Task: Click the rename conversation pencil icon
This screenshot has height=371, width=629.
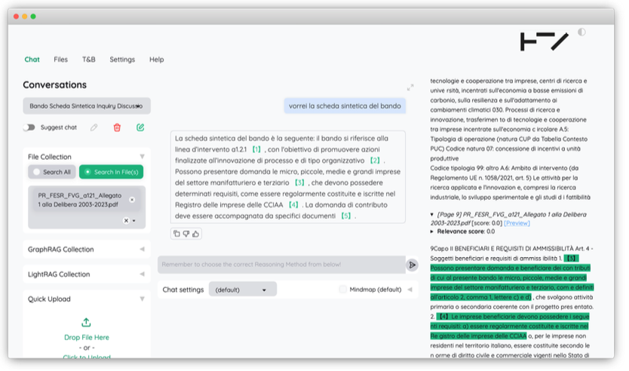Action: pyautogui.click(x=94, y=127)
